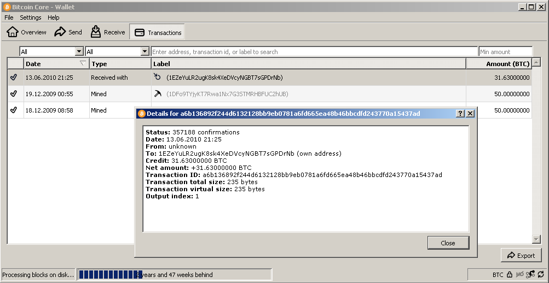This screenshot has width=549, height=283.
Task: Click the confirmed checkmark of the 19.12.2009 transaction
Action: (14, 93)
